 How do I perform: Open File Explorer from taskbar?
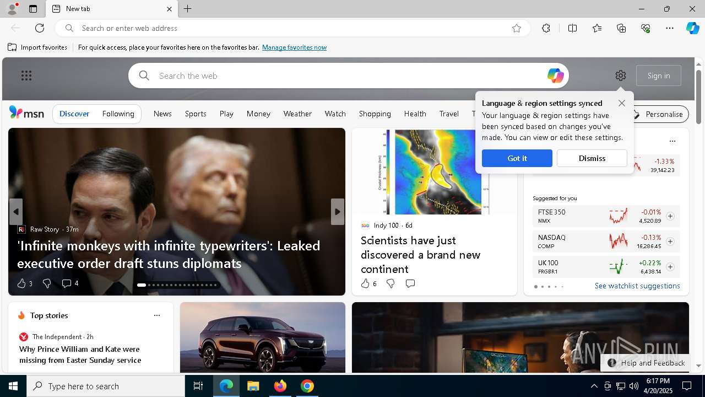pos(253,386)
